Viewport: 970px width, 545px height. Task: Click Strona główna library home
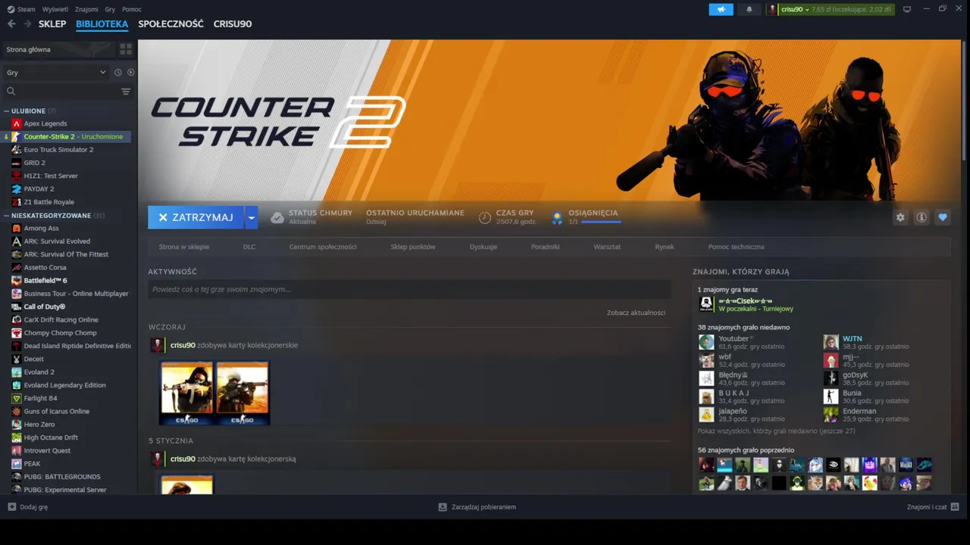pyautogui.click(x=59, y=49)
